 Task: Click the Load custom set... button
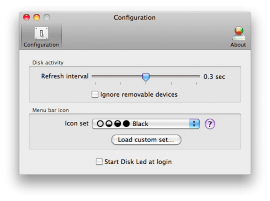tap(146, 140)
